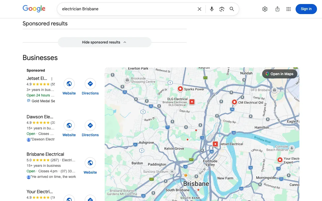Open Jetset Electrical website globe icon
Screen dimensions: 322x201
pyautogui.click(x=69, y=84)
